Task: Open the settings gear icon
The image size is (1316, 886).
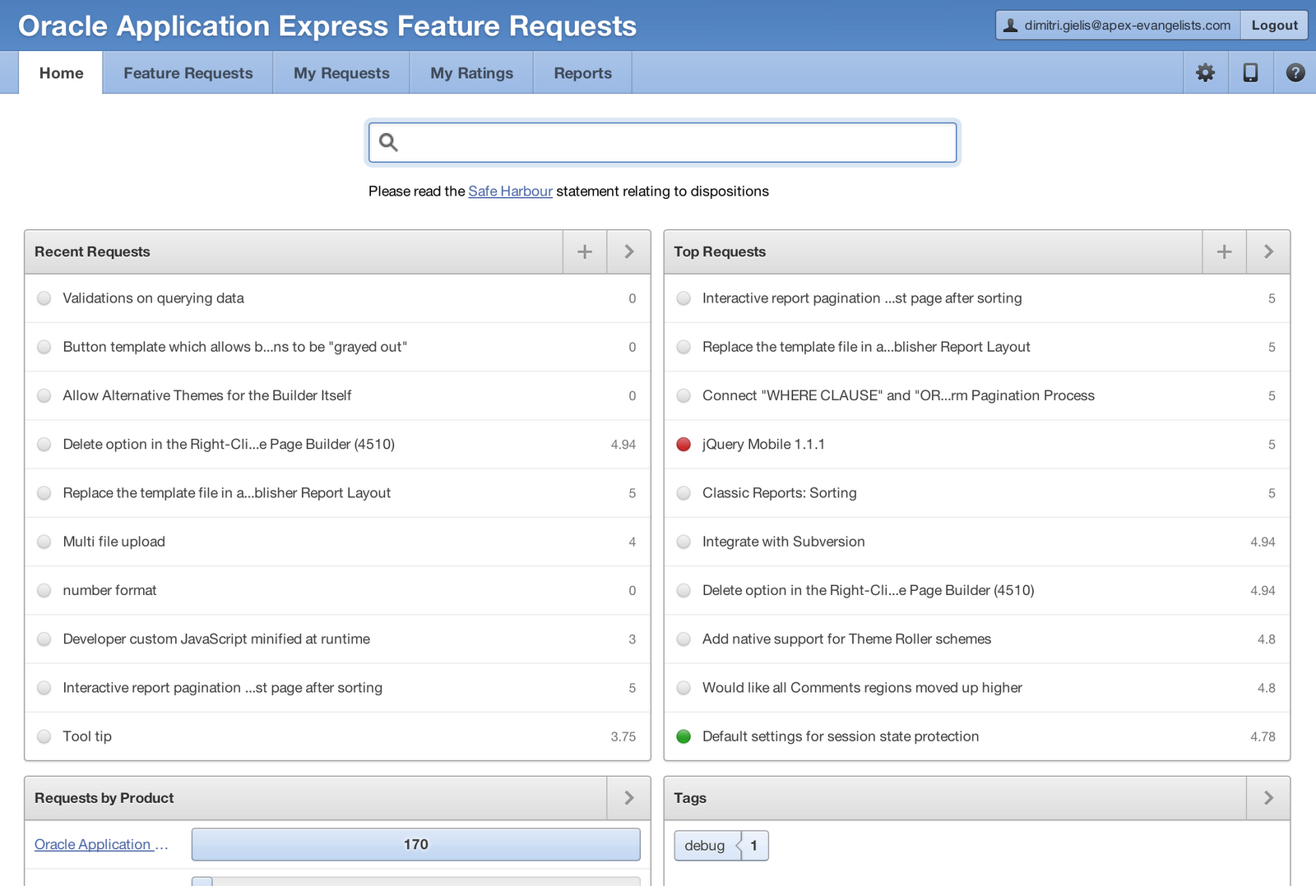Action: [1205, 73]
